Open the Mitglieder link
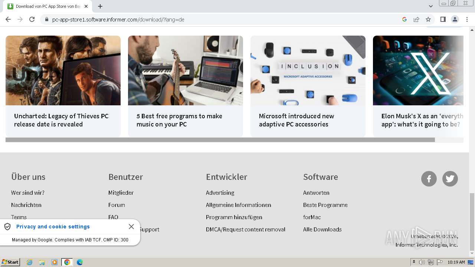The height and width of the screenshot is (267, 475). [121, 192]
